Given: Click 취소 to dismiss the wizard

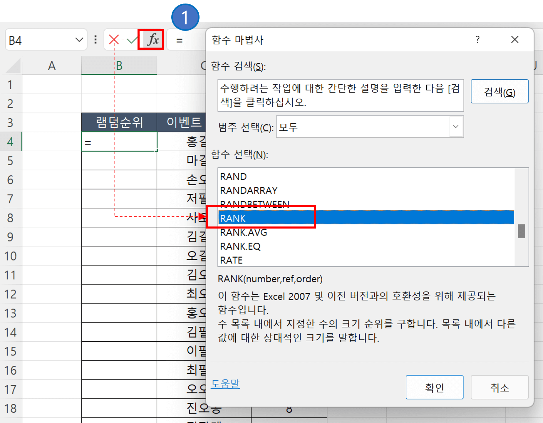Looking at the screenshot, I should click(500, 387).
